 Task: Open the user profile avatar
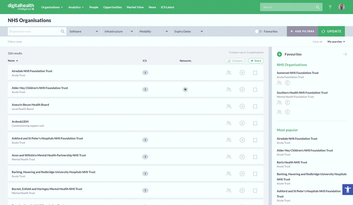click(341, 7)
